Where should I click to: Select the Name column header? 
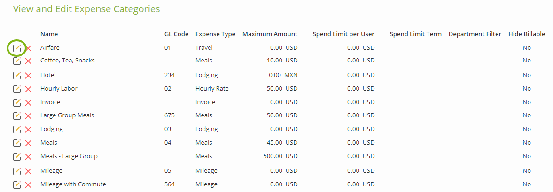(x=49, y=34)
